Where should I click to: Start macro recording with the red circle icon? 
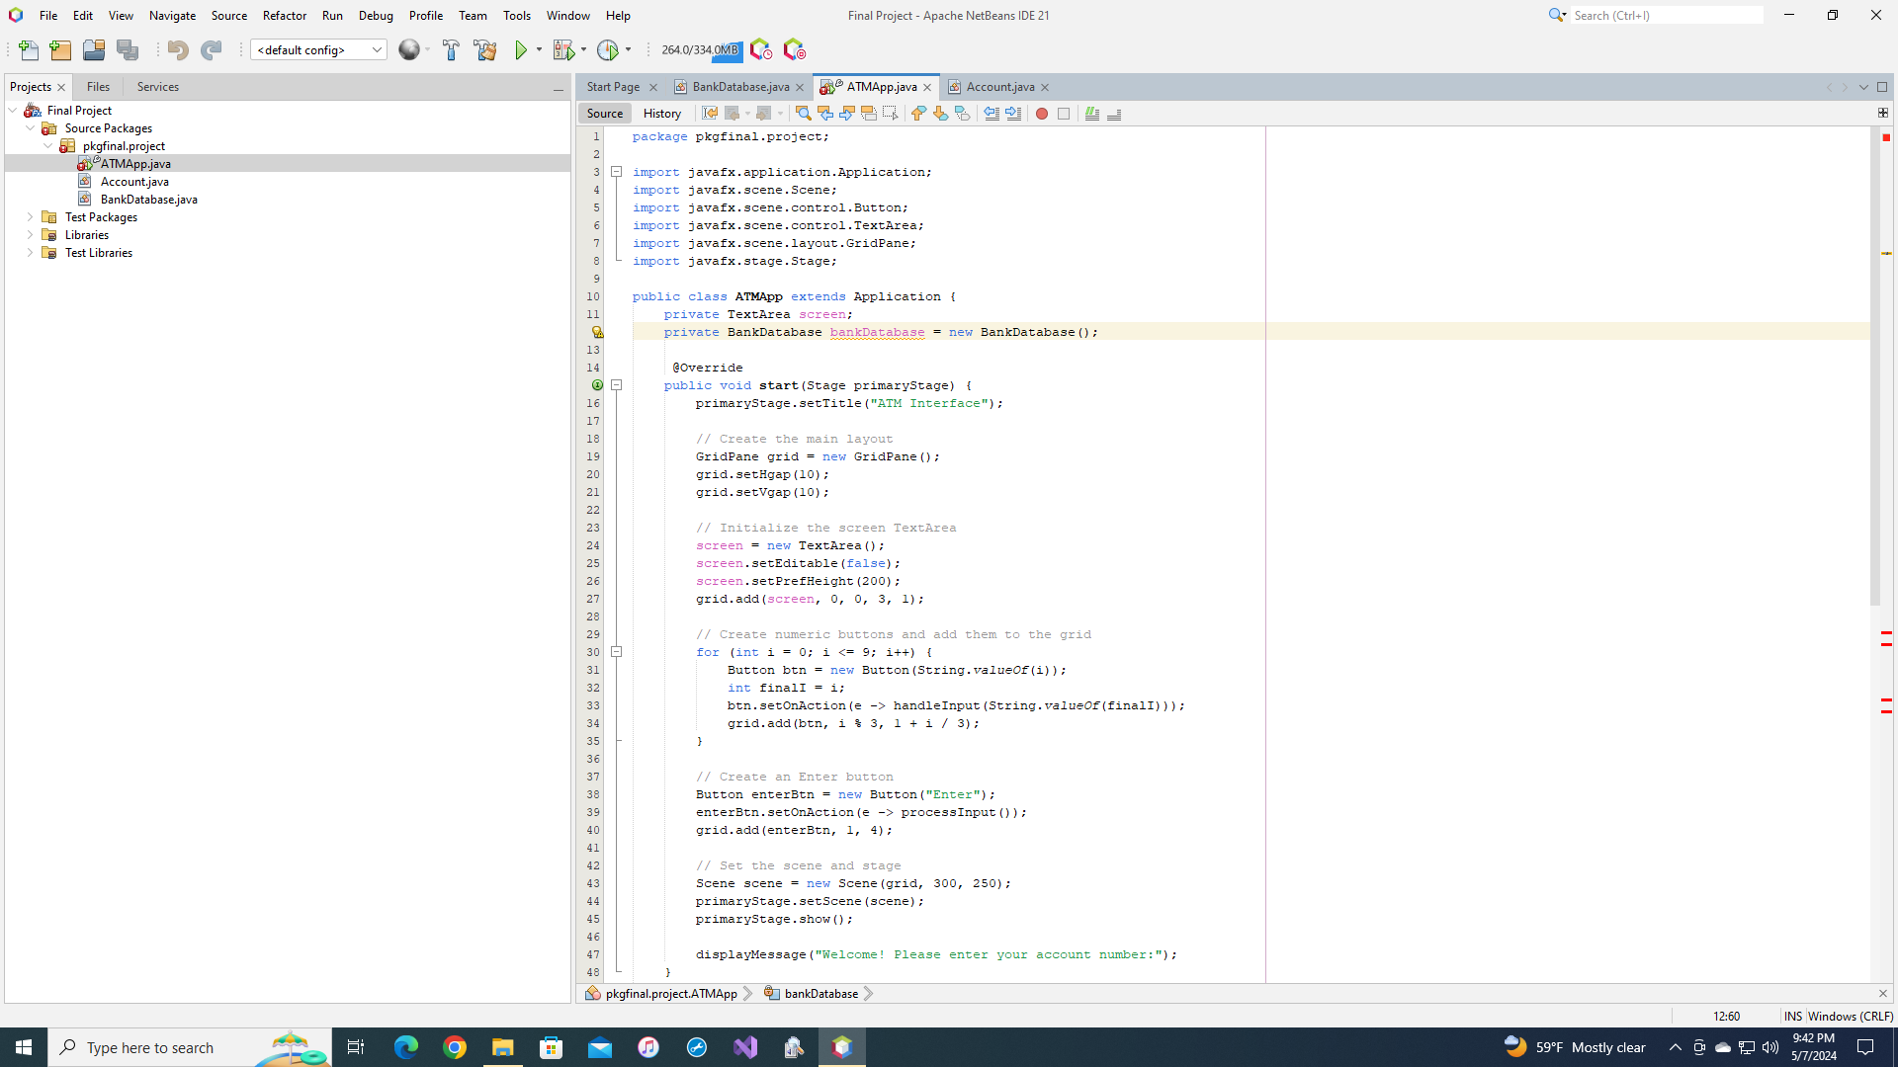point(1041,114)
